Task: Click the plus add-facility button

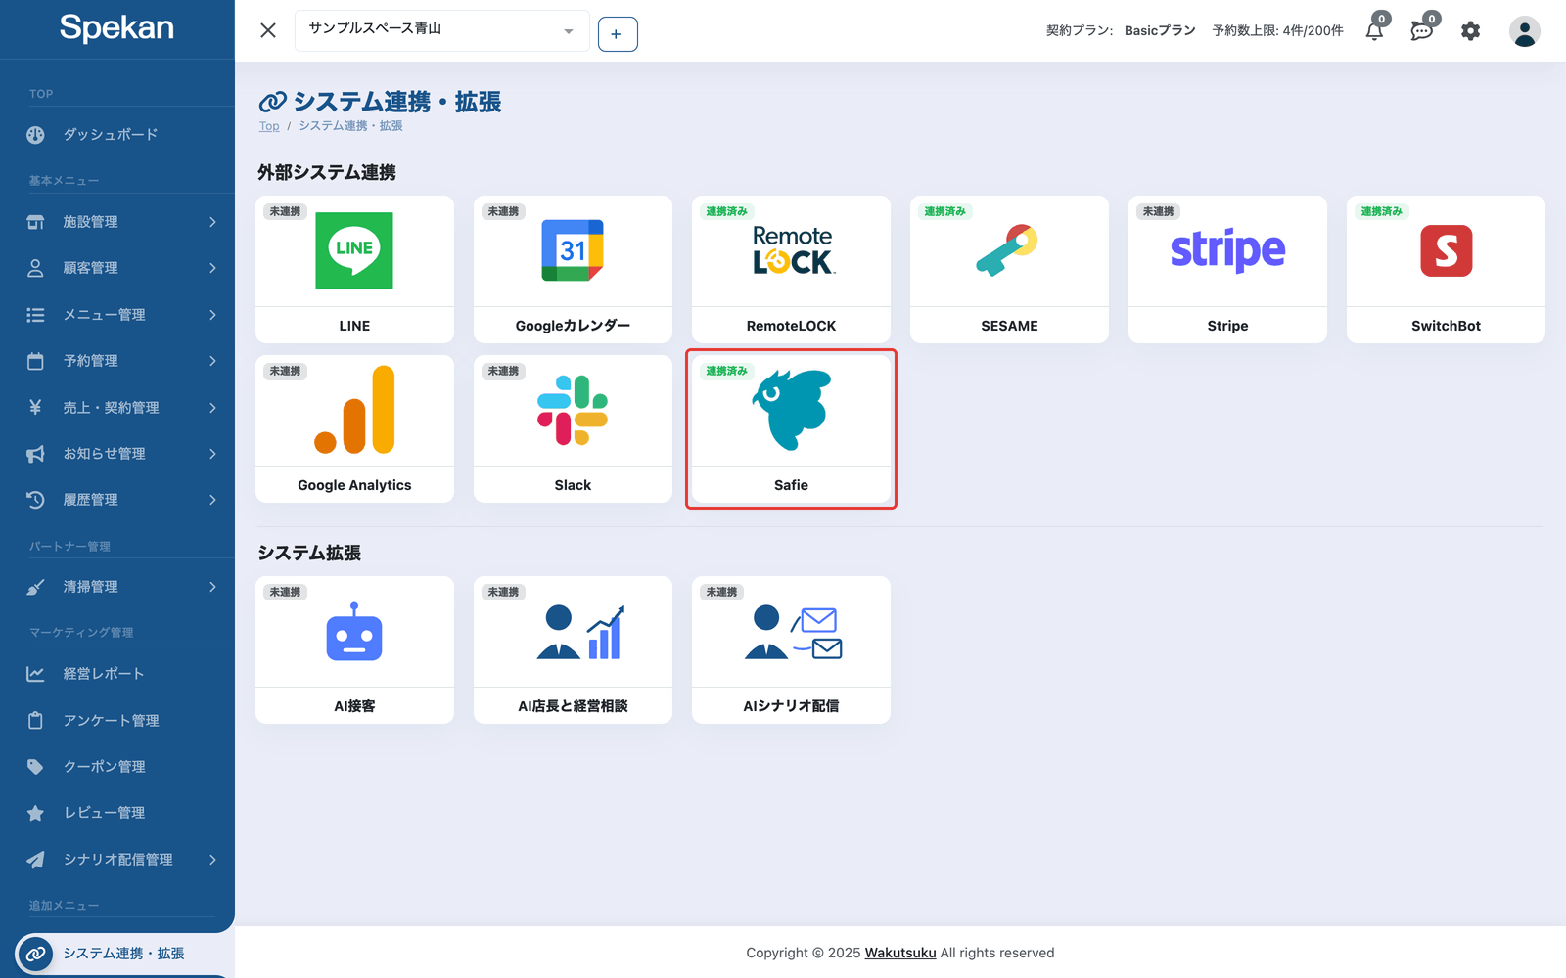Action: pyautogui.click(x=618, y=34)
